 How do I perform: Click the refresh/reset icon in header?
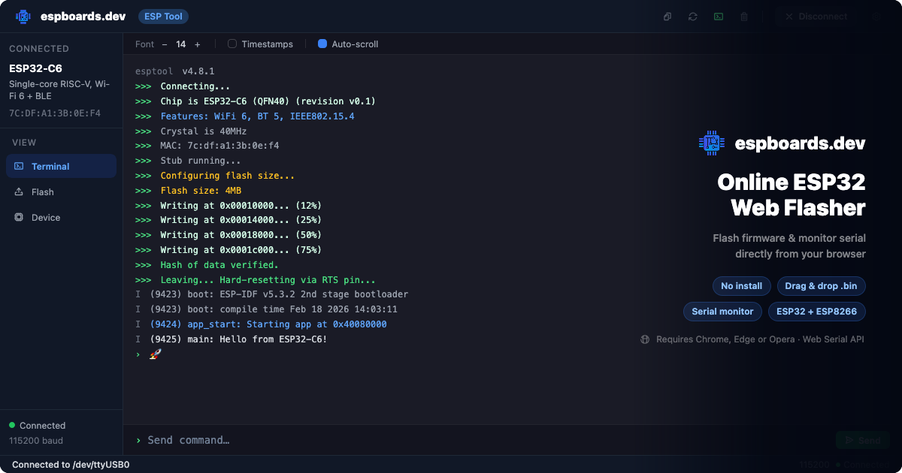click(693, 17)
